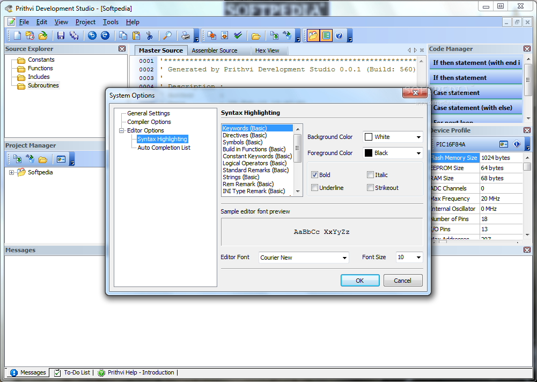Open the To-Do List tab

coord(72,372)
